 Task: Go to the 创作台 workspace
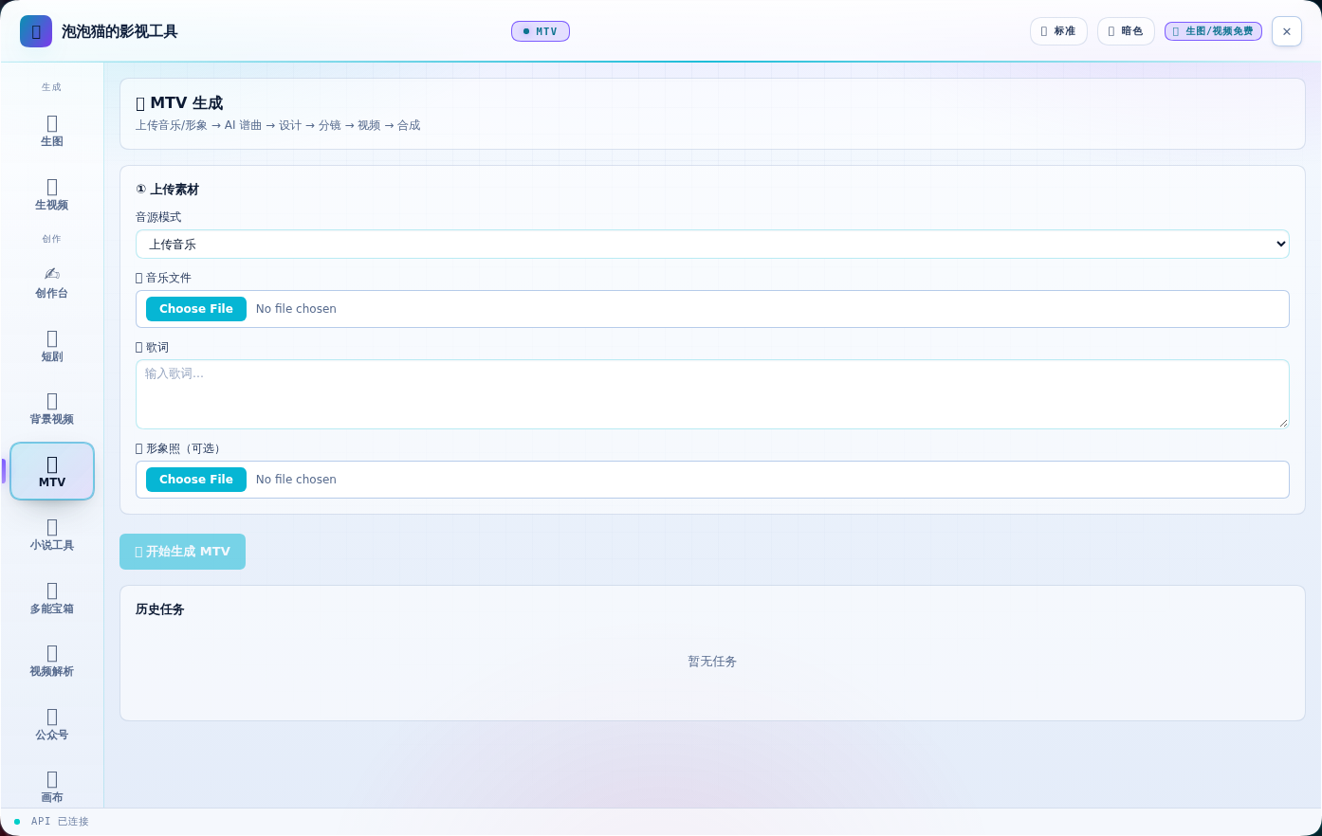click(52, 282)
